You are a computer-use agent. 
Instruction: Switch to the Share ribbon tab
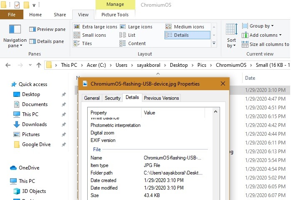coord(60,15)
